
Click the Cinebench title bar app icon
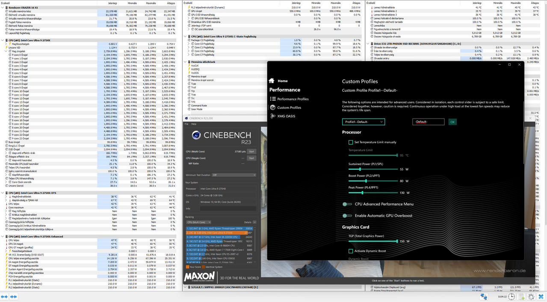[186, 118]
